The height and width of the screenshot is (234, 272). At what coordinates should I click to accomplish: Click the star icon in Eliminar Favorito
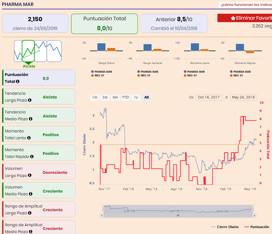click(x=233, y=18)
